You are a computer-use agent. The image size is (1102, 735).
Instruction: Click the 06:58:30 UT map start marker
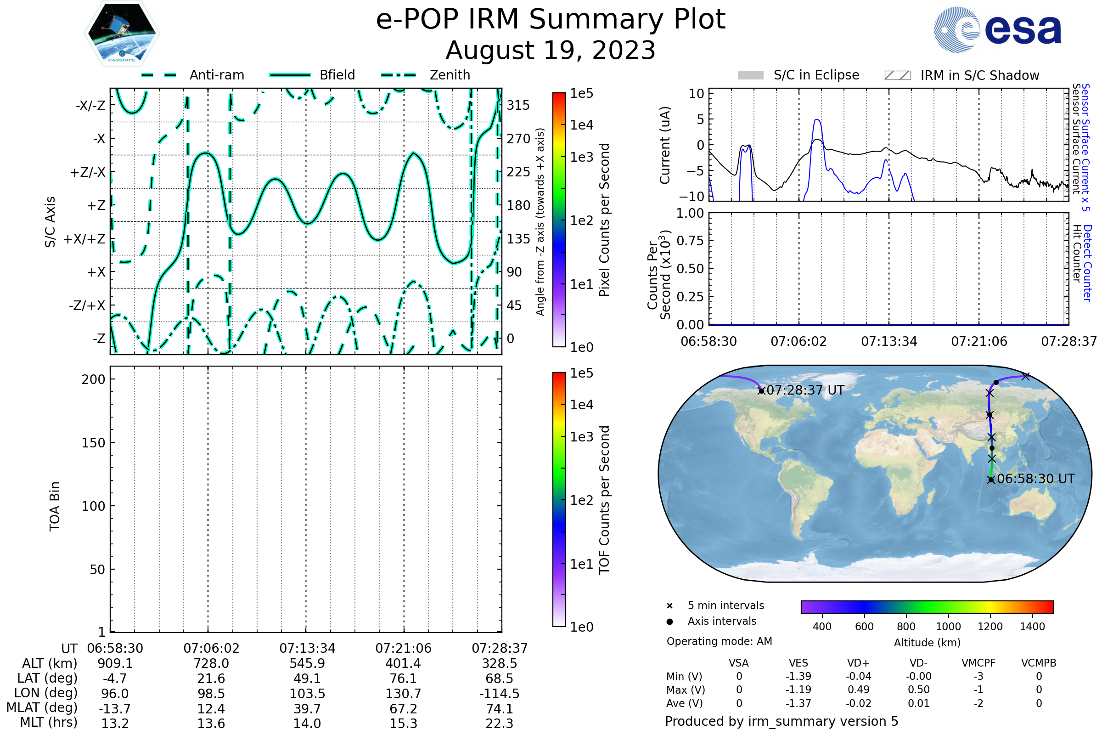point(991,480)
